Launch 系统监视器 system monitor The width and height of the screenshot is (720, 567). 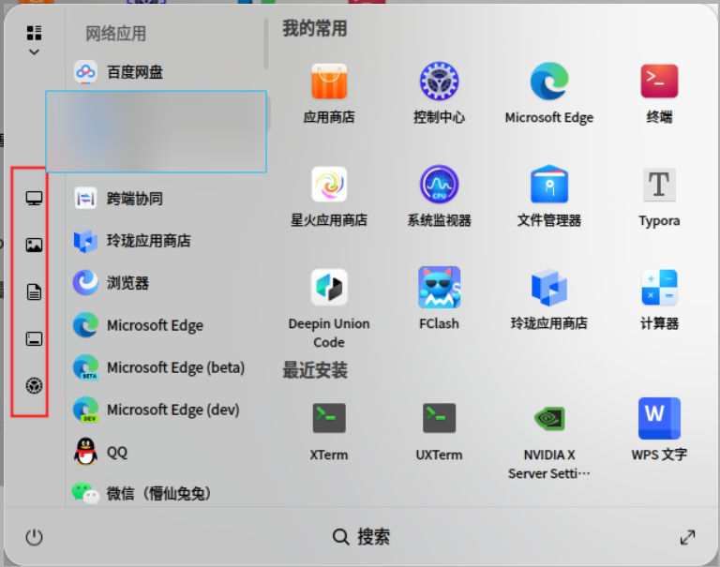coord(439,197)
